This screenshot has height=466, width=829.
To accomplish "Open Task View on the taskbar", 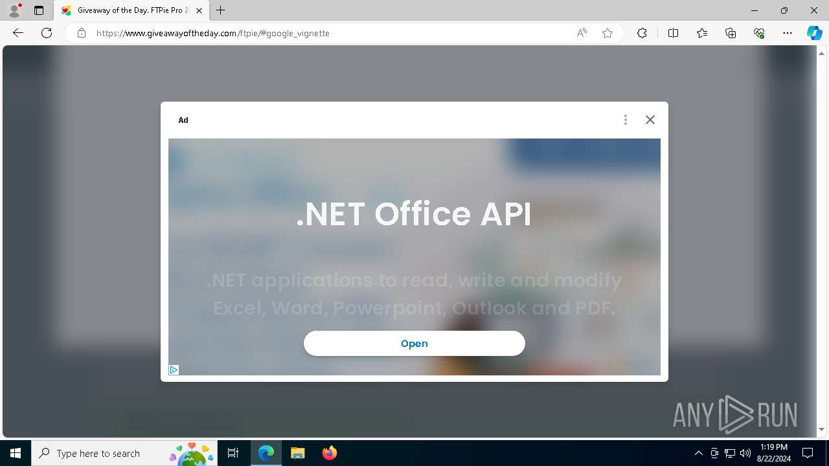I will click(233, 453).
